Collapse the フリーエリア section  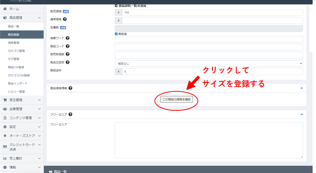click(301, 114)
